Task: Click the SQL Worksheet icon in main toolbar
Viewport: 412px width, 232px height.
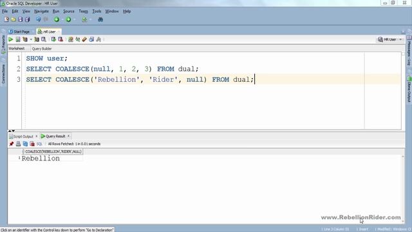Action: click(x=84, y=19)
